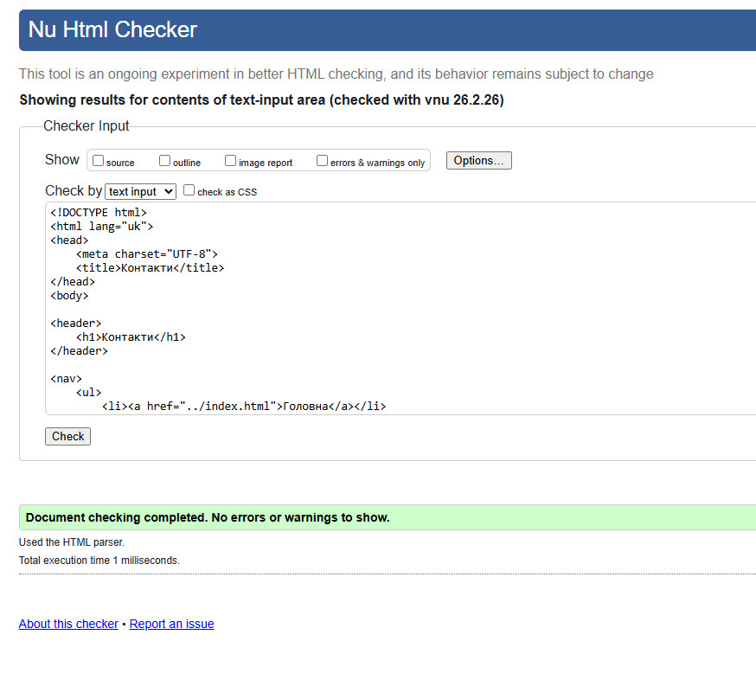Screen dimensions: 756x686
Task: Click the Головна link line in the code
Action: pyautogui.click(x=243, y=407)
